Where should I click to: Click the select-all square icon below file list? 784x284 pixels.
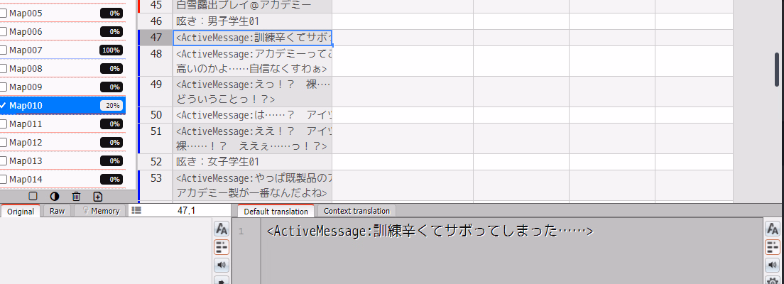coord(33,197)
